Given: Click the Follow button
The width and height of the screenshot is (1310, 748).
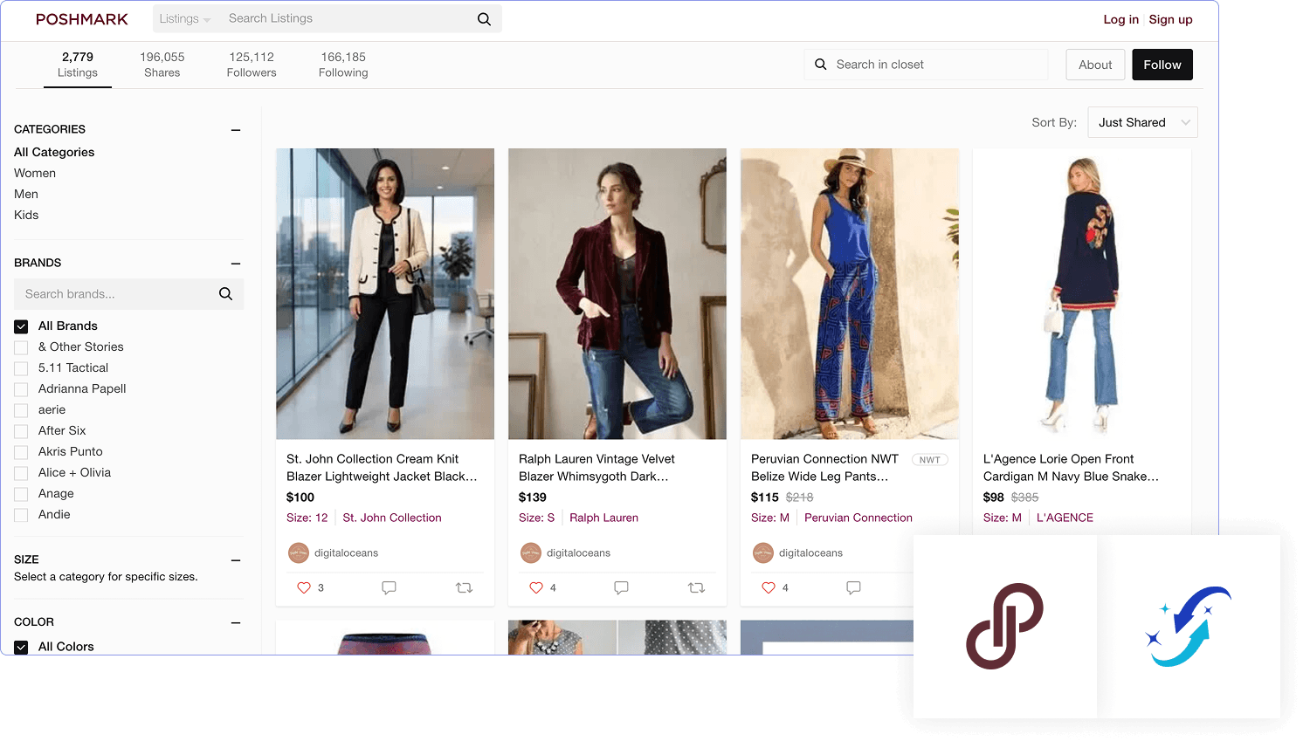Looking at the screenshot, I should (1162, 65).
